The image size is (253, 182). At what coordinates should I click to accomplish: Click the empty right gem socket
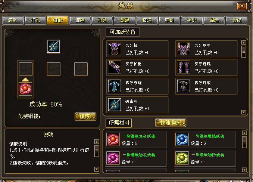[81, 69]
